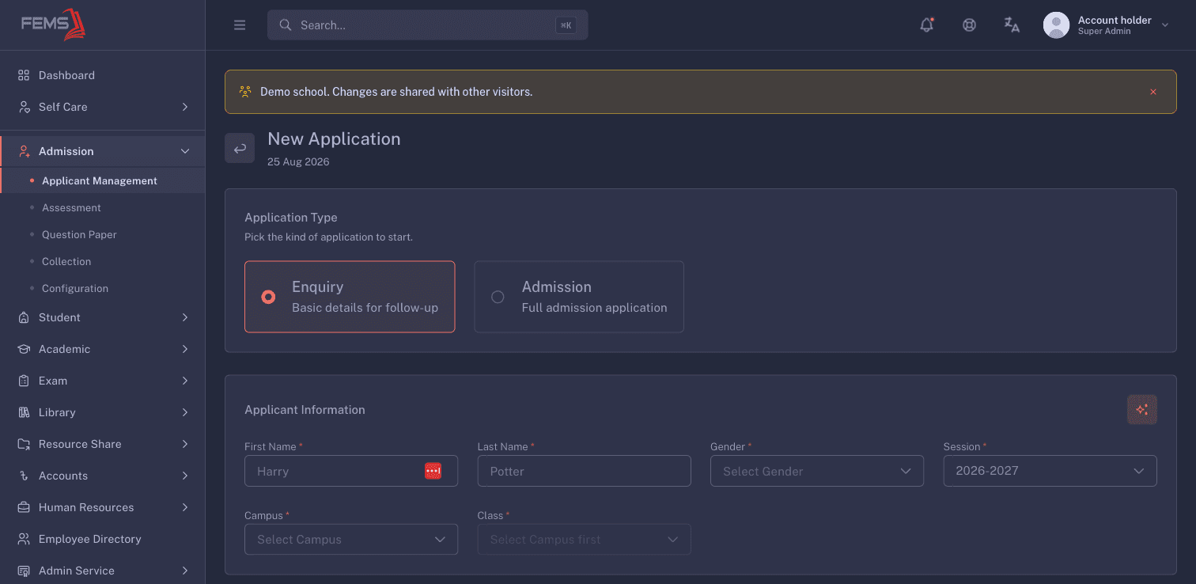
Task: Open the Select Gender dropdown
Action: click(817, 471)
